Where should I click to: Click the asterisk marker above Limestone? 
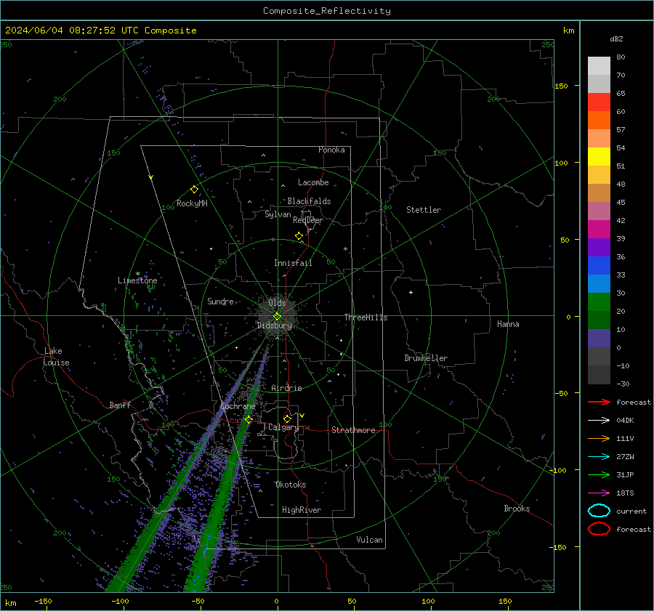(x=137, y=274)
